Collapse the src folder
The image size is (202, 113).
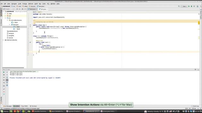5,18
